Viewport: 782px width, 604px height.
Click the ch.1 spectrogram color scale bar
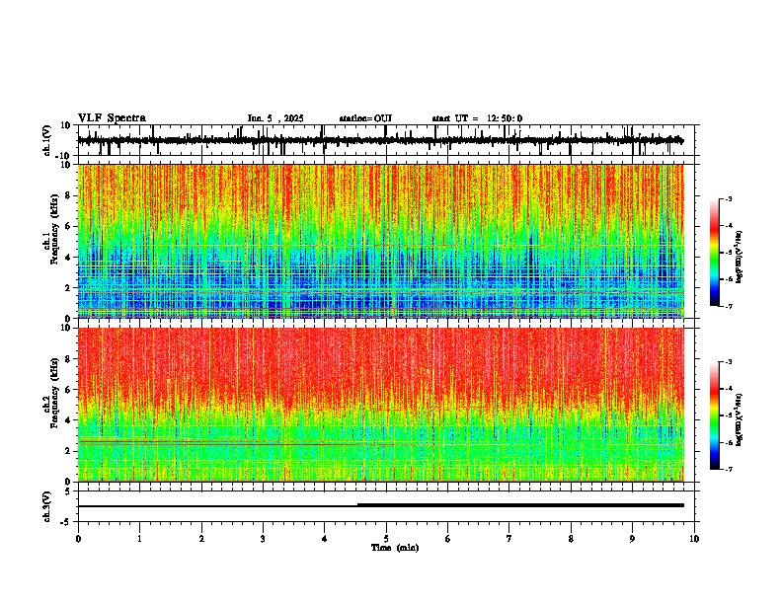click(x=715, y=253)
